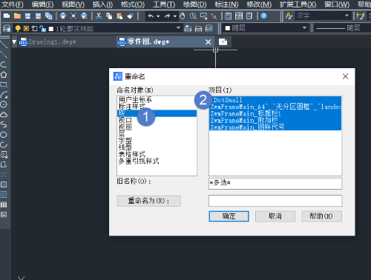Open the 插入(I) menu
This screenshot has width=371, height=280.
tap(102, 4)
